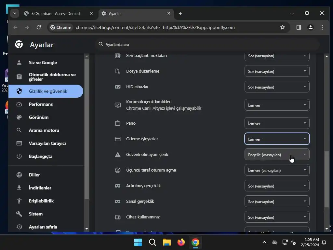Open Görünüm settings
The image size is (333, 250).
point(46,117)
